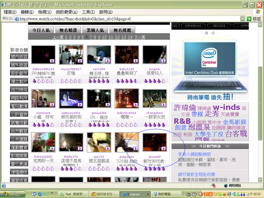Open video title 疊疊樂倒了
This screenshot has width=264, height=198.
[x=127, y=73]
